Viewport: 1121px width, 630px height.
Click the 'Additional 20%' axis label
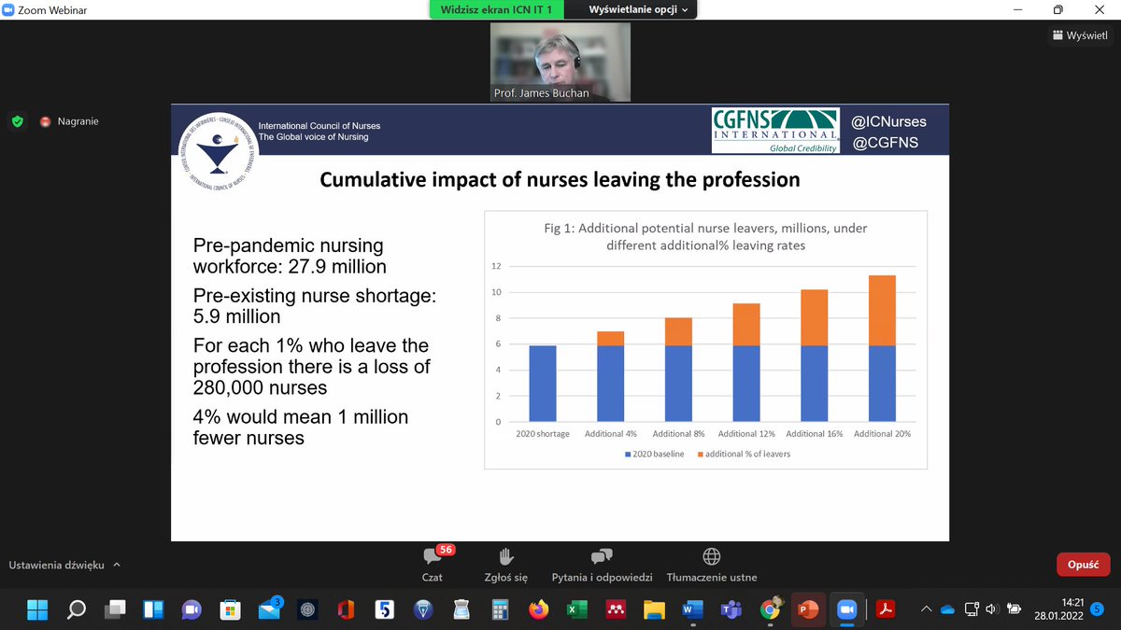click(882, 434)
